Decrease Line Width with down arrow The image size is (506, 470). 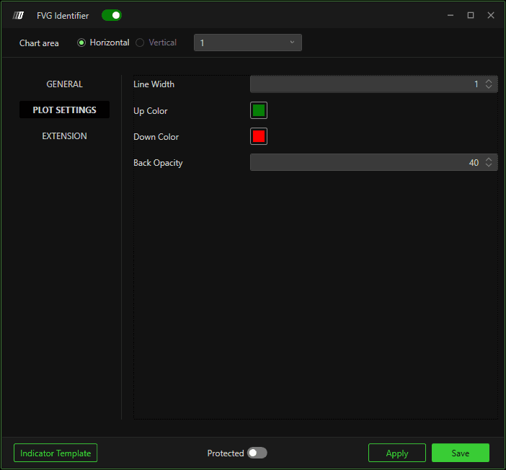pyautogui.click(x=489, y=87)
